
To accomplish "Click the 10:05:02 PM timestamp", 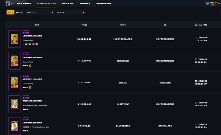I will click(201, 127).
